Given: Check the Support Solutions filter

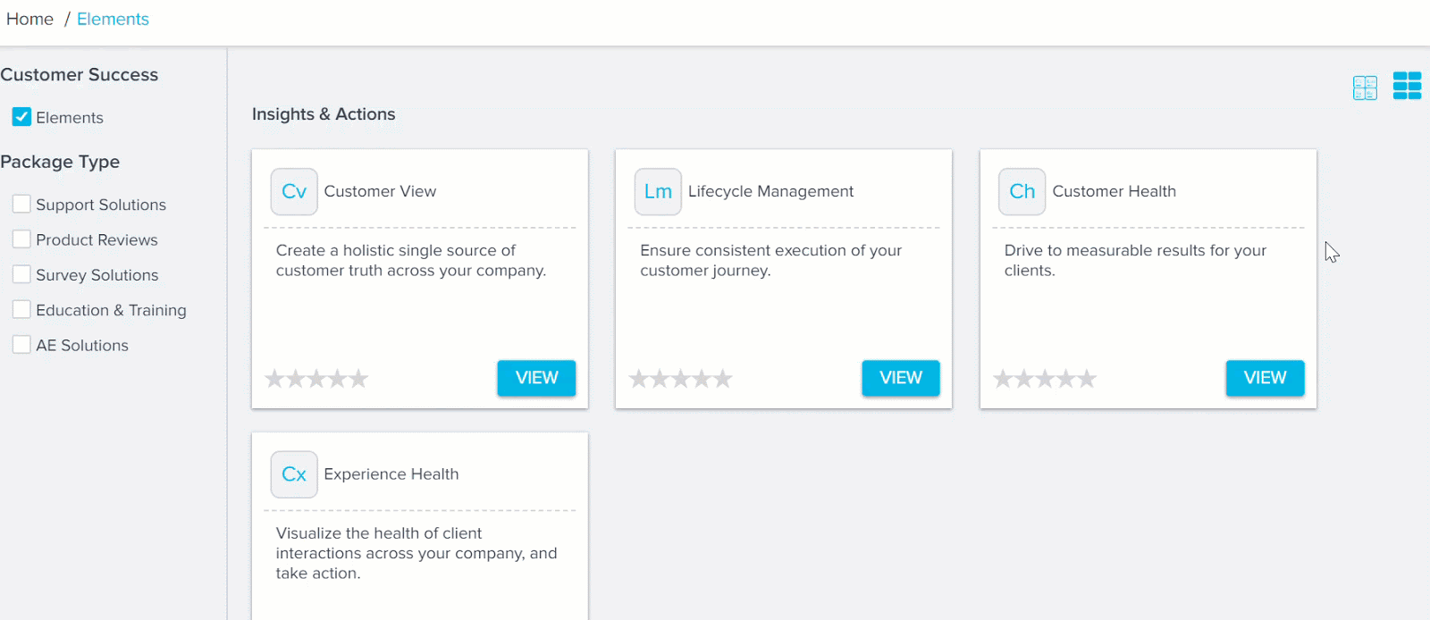Looking at the screenshot, I should [21, 204].
